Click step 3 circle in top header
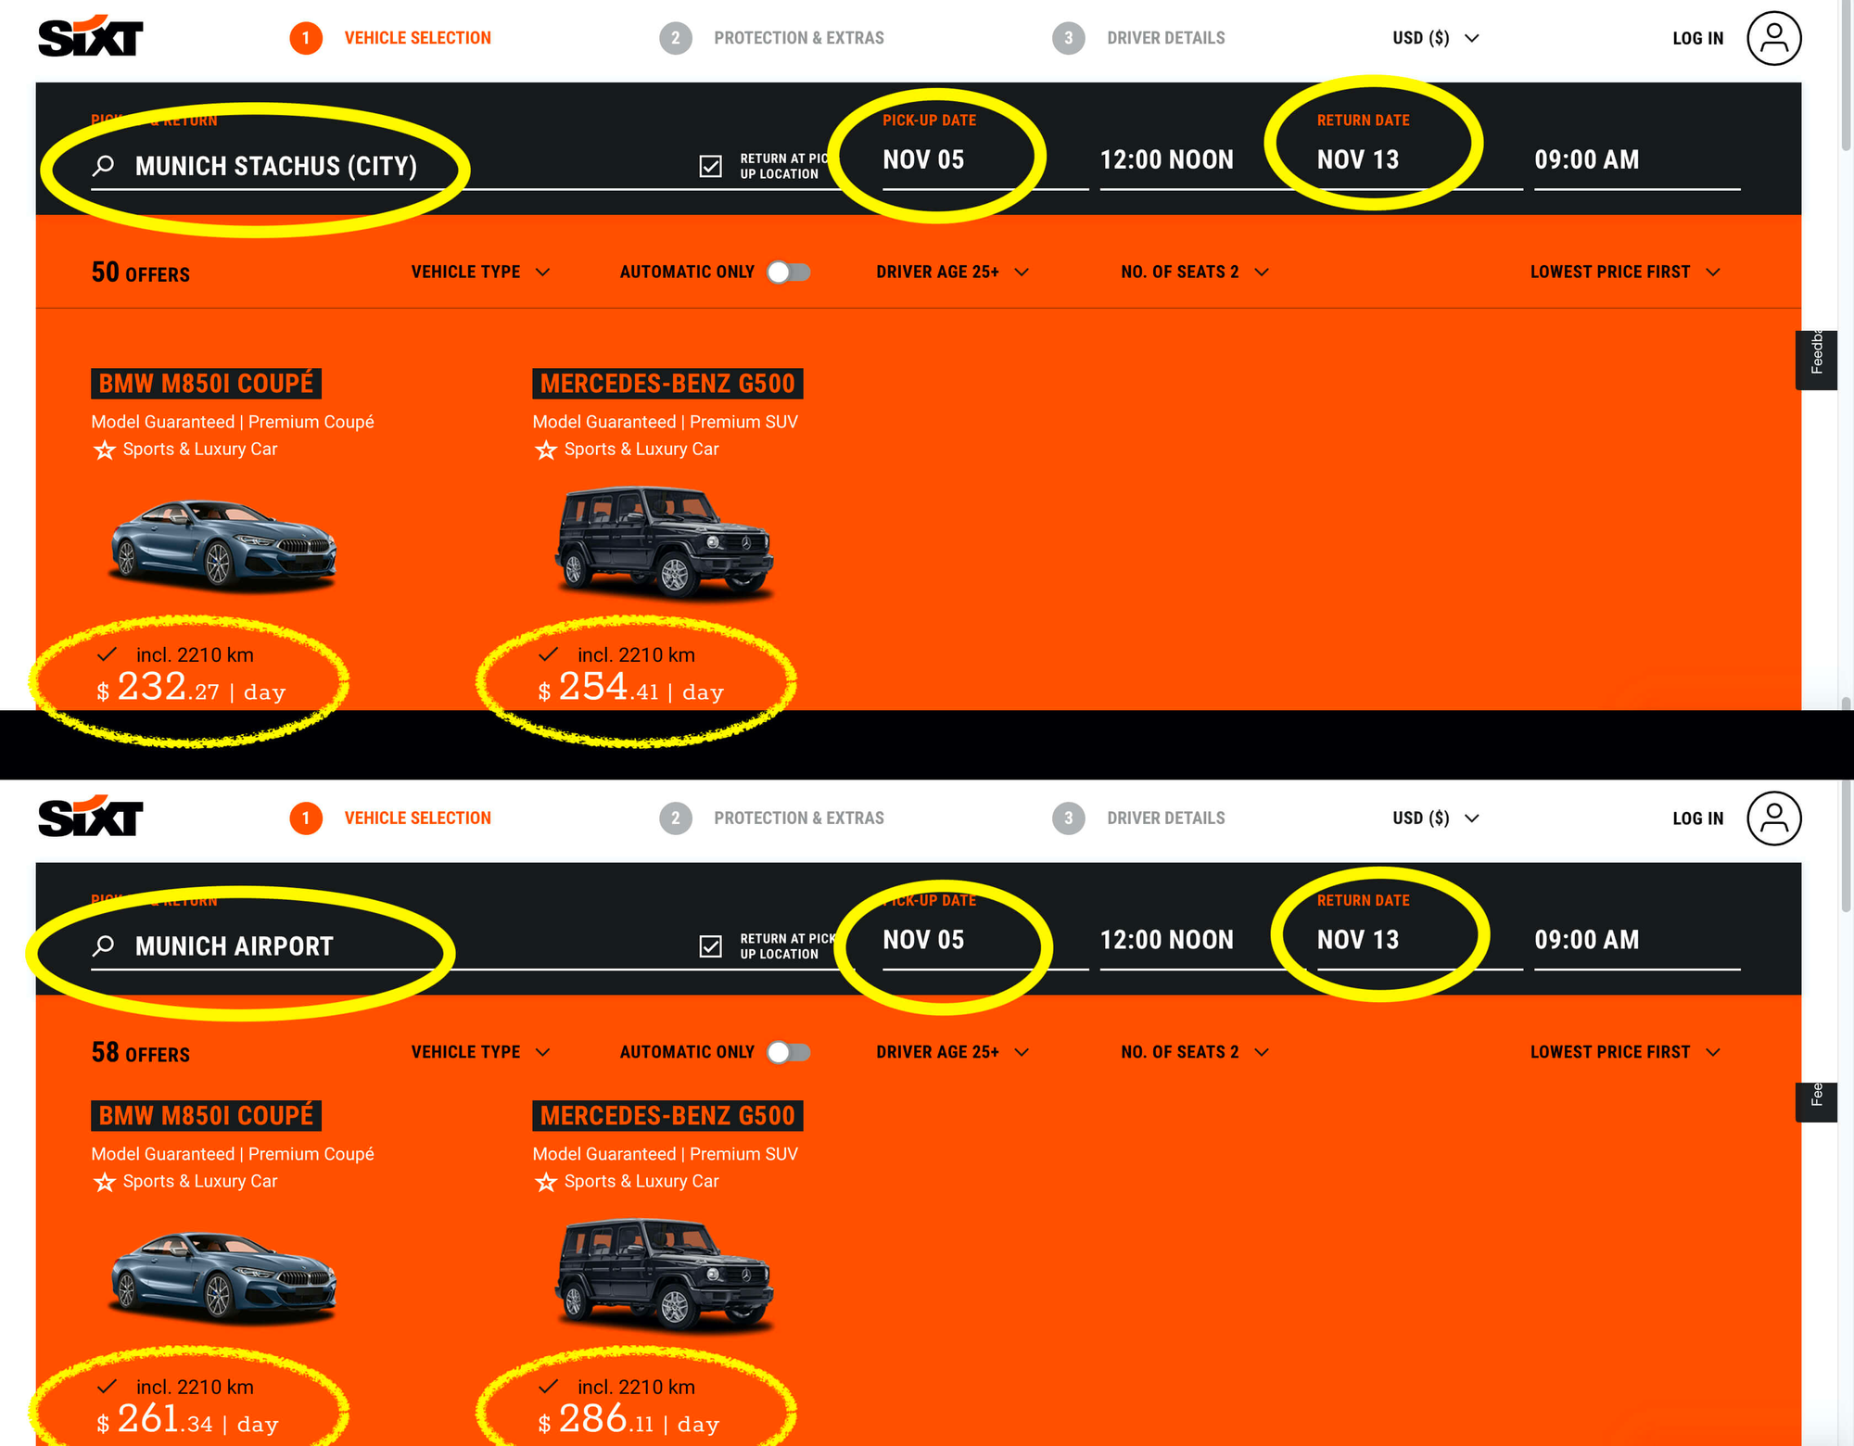1854x1446 pixels. (x=1069, y=38)
